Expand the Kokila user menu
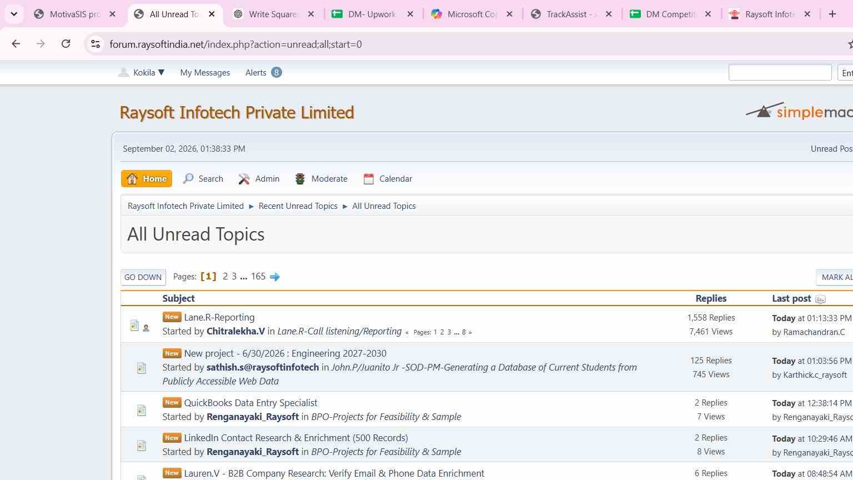853x480 pixels. tap(142, 72)
